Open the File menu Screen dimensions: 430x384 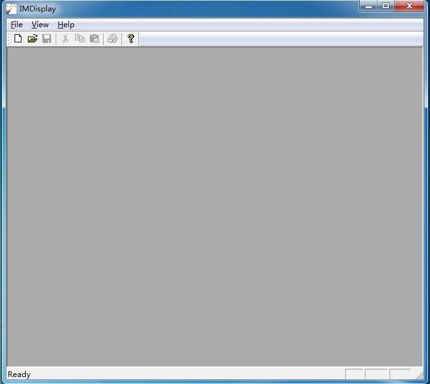16,25
